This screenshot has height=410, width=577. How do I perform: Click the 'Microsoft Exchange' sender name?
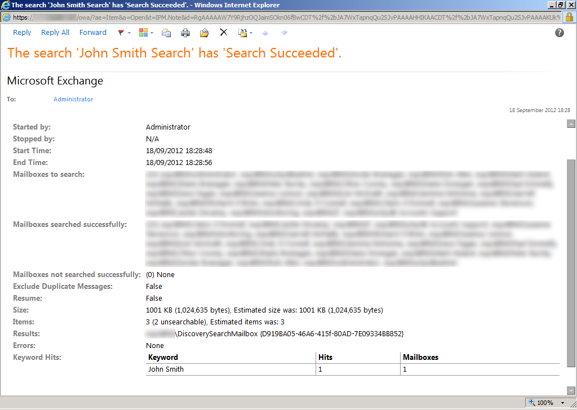(55, 81)
